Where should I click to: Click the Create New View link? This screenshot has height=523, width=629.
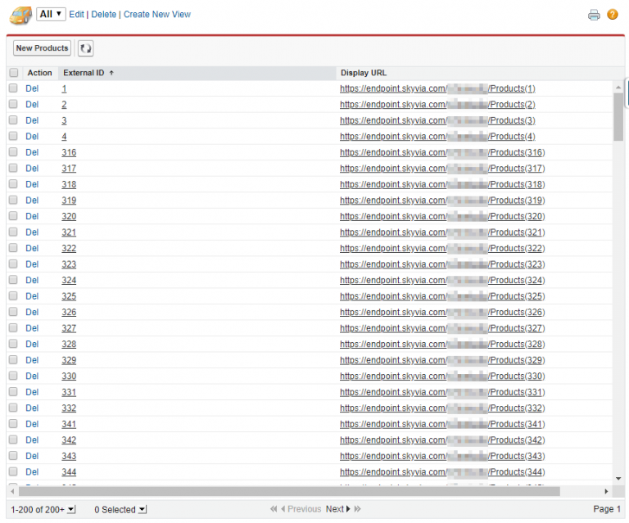click(157, 15)
